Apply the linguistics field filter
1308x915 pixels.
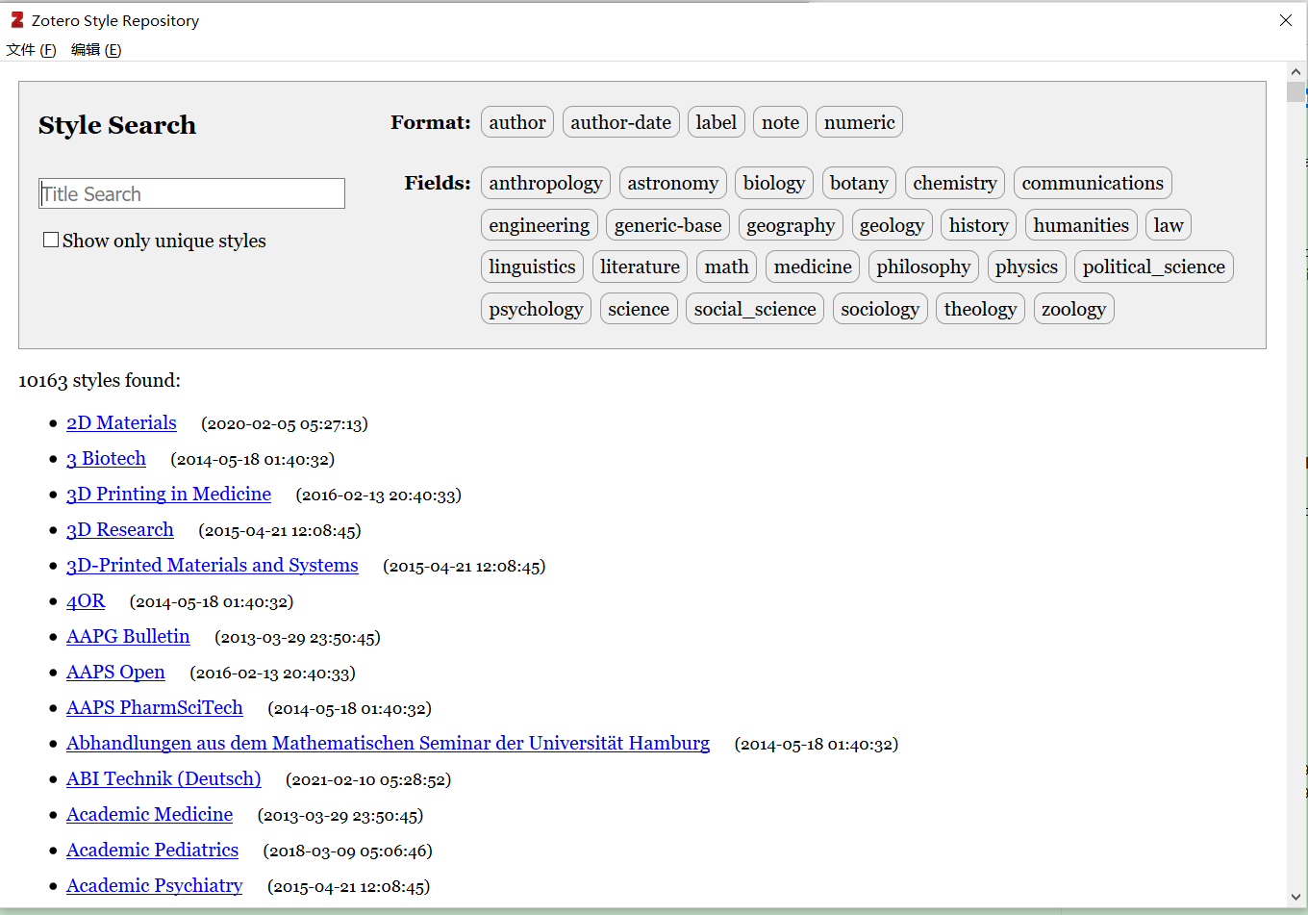[x=532, y=267]
